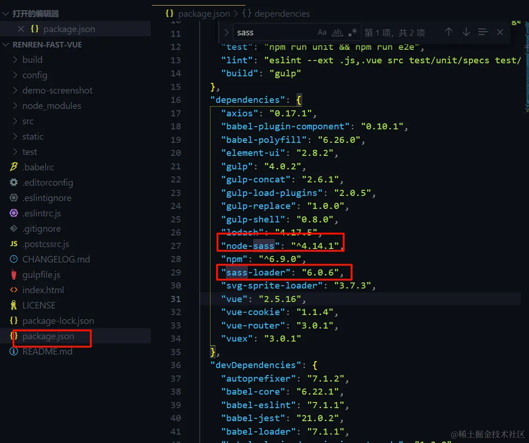Image resolution: width=529 pixels, height=443 pixels.
Task: Expand the node_modules folder
Action: click(15, 106)
